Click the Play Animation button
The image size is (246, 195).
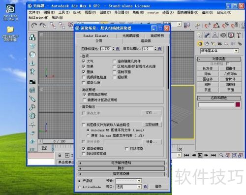pos(200,155)
